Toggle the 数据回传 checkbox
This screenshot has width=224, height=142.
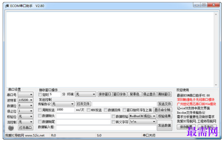(x=106, y=110)
